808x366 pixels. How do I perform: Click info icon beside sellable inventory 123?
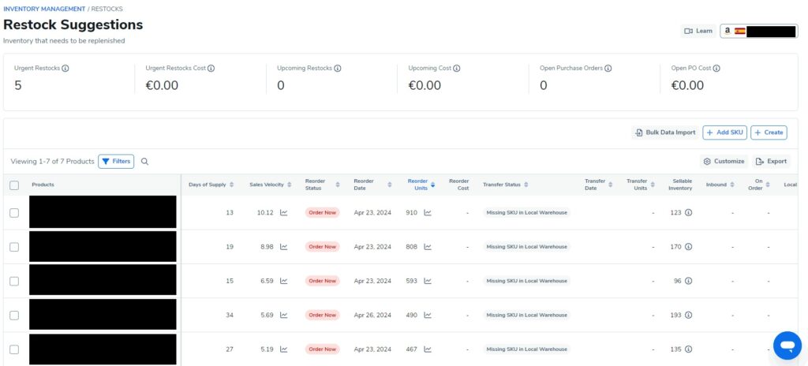(x=688, y=213)
